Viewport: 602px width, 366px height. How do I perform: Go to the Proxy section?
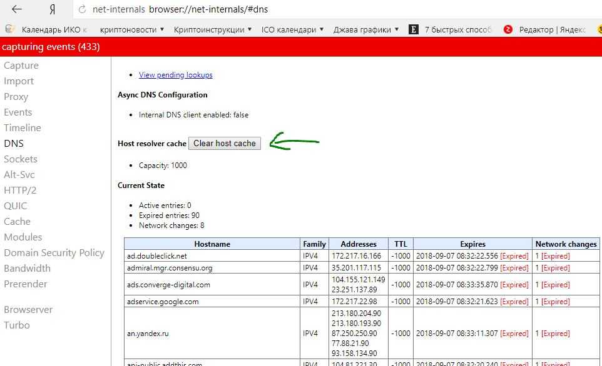pyautogui.click(x=16, y=97)
